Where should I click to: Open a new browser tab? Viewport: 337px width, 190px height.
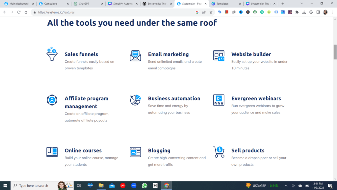[283, 4]
